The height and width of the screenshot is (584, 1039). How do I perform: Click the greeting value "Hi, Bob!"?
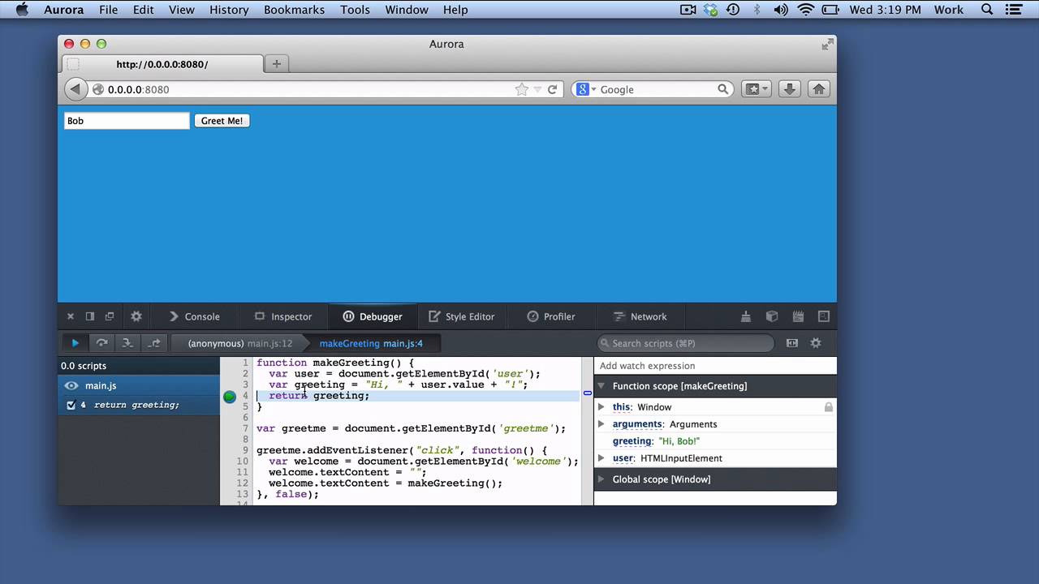tap(679, 441)
